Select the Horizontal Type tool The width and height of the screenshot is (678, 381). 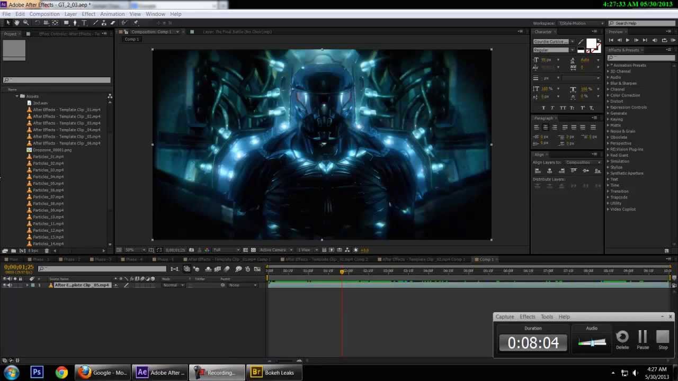pyautogui.click(x=84, y=23)
